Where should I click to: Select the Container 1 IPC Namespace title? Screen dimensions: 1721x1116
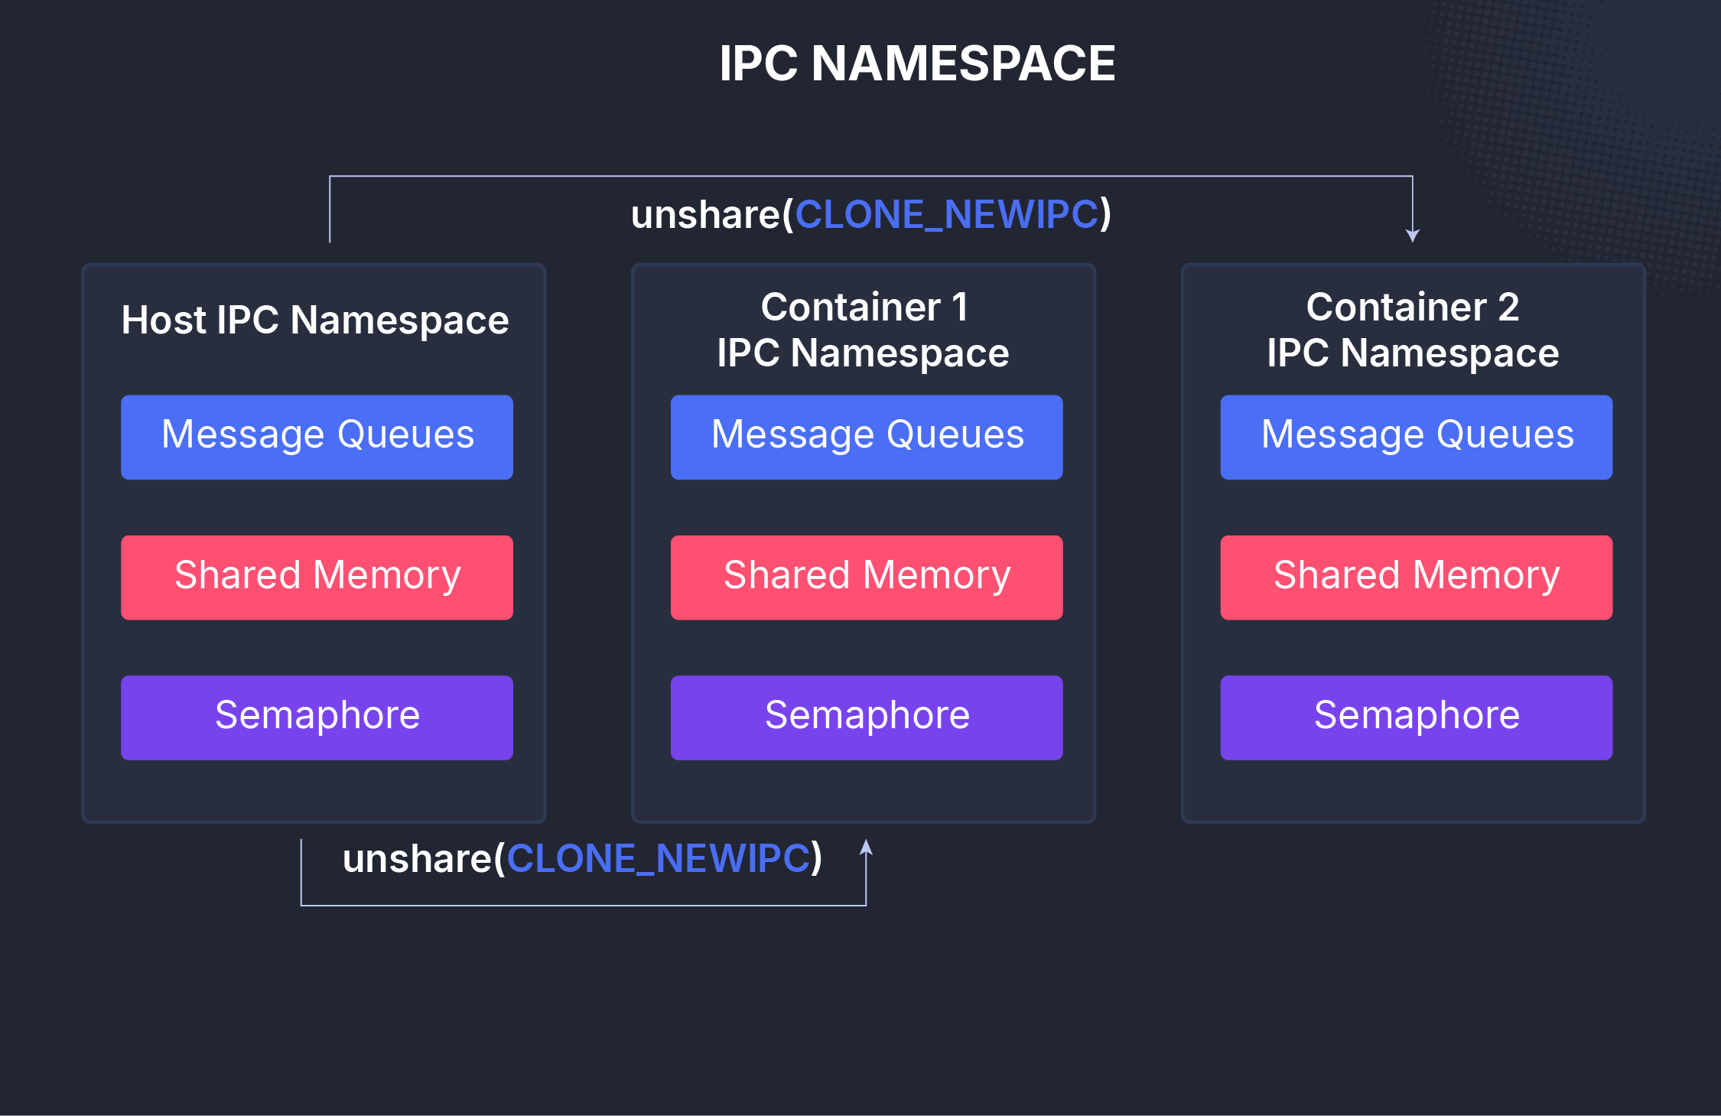point(866,329)
